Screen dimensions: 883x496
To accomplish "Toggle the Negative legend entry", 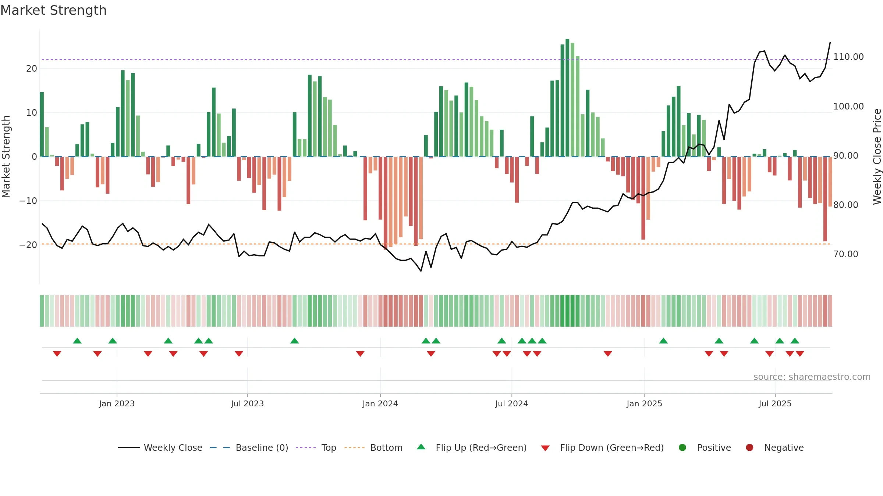I will (774, 448).
